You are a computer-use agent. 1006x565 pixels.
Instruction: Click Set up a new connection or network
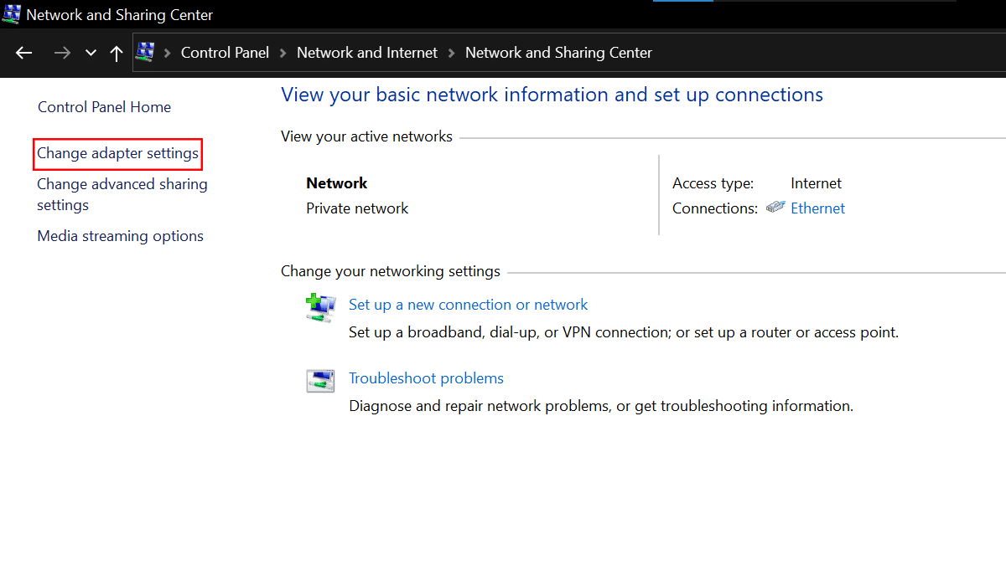468,305
